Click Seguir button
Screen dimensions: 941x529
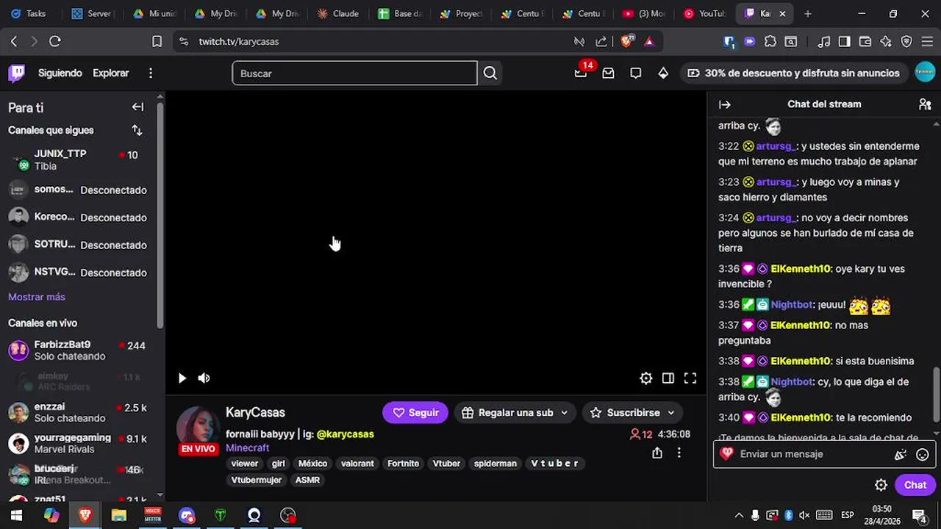(415, 413)
